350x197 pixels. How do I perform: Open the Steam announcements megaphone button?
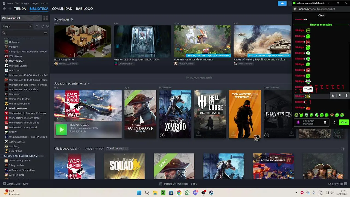point(282,3)
